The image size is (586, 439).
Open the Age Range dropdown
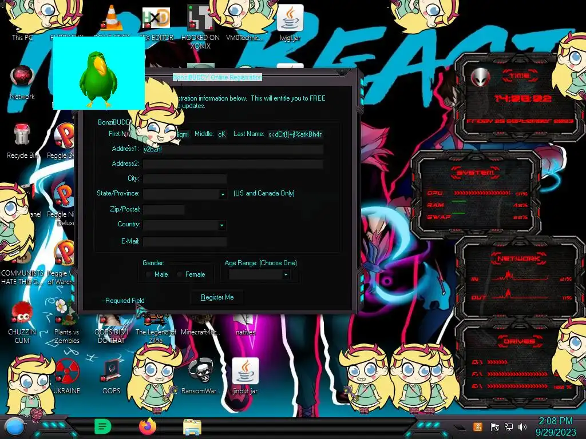[x=286, y=275]
